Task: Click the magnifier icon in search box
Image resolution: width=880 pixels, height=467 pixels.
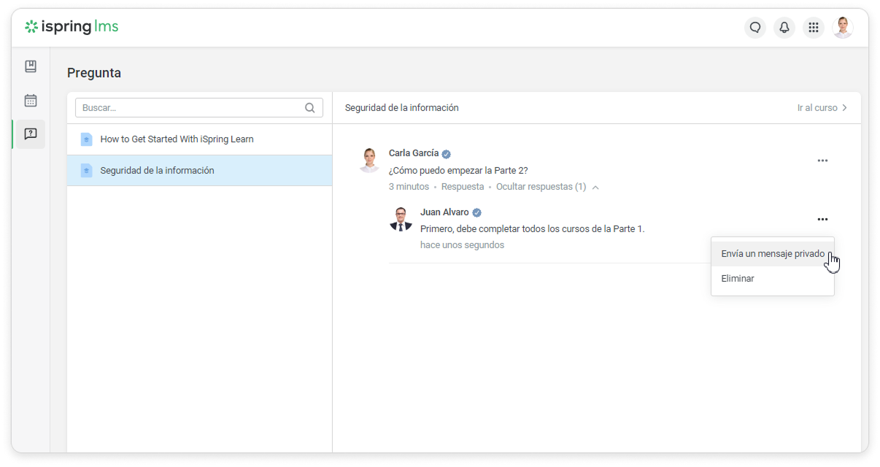Action: [x=310, y=108]
